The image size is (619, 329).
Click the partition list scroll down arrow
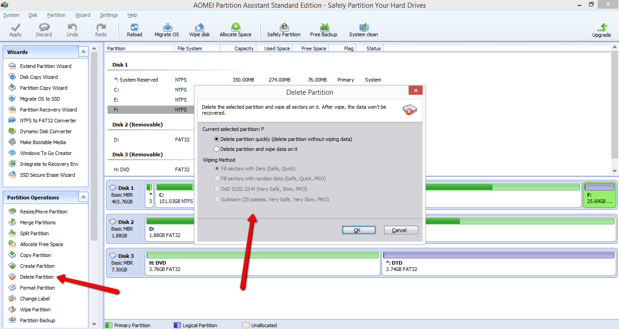point(615,171)
